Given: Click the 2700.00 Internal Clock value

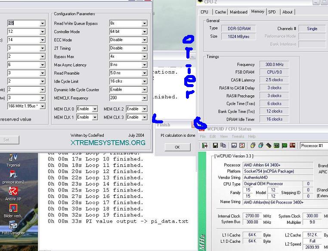Looking at the screenshot, I should point(252,216).
